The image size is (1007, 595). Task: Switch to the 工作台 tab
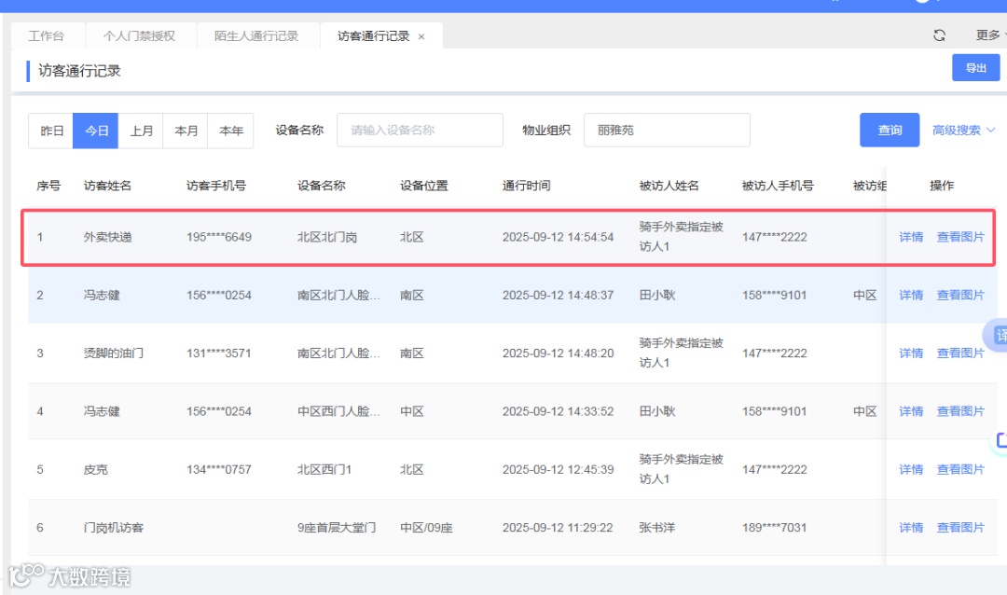[x=47, y=36]
